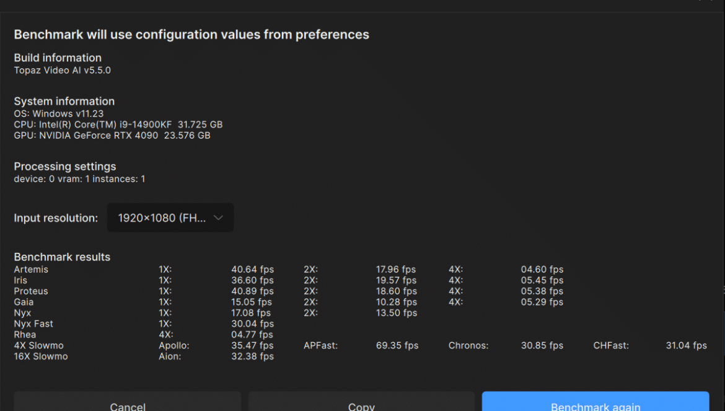Click the OS: Windows v11.23 line

pos(59,113)
